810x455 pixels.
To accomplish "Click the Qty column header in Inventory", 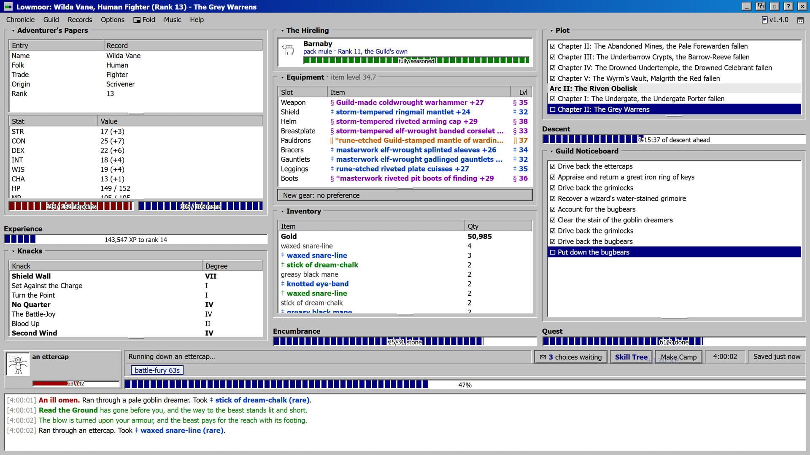I will [x=498, y=226].
